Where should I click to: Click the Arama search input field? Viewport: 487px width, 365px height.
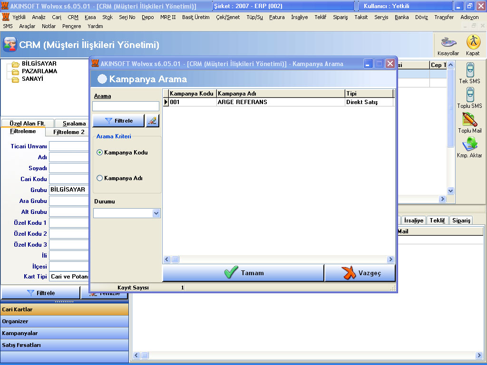[126, 106]
